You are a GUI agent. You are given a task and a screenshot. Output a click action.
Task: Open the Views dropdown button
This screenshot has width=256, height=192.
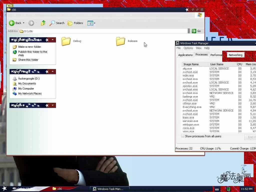(x=91, y=23)
